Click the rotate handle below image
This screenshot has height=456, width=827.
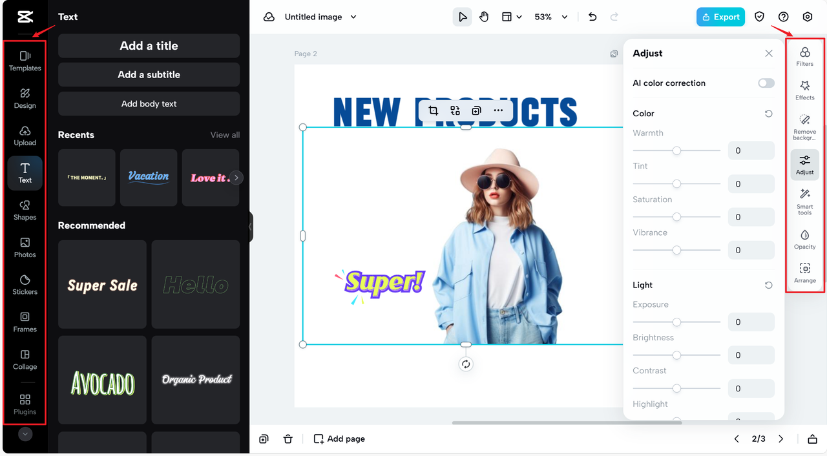466,364
